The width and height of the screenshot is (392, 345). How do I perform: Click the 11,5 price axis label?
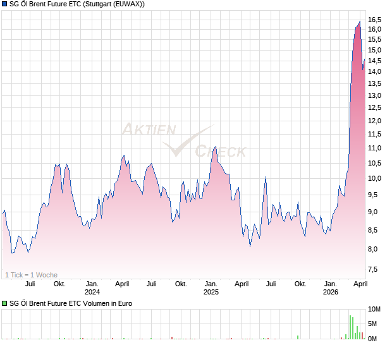[x=374, y=135]
